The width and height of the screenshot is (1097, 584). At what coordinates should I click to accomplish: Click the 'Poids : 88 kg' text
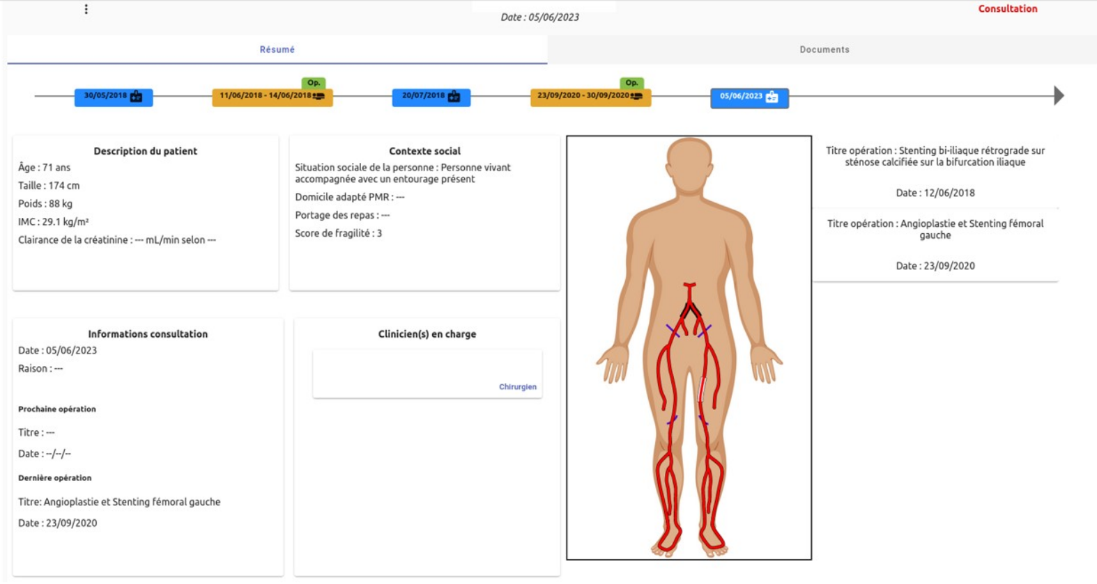coord(45,204)
